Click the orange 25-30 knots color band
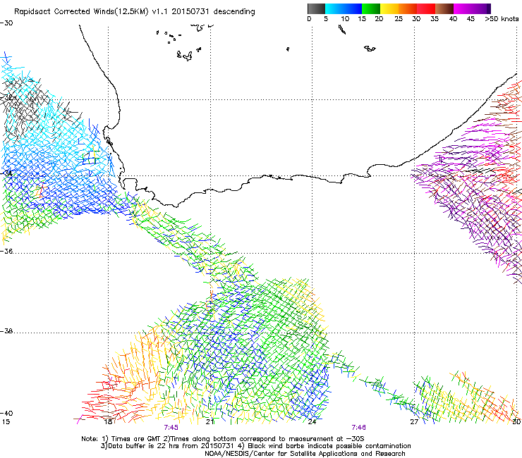522x458 pixels. pos(408,8)
